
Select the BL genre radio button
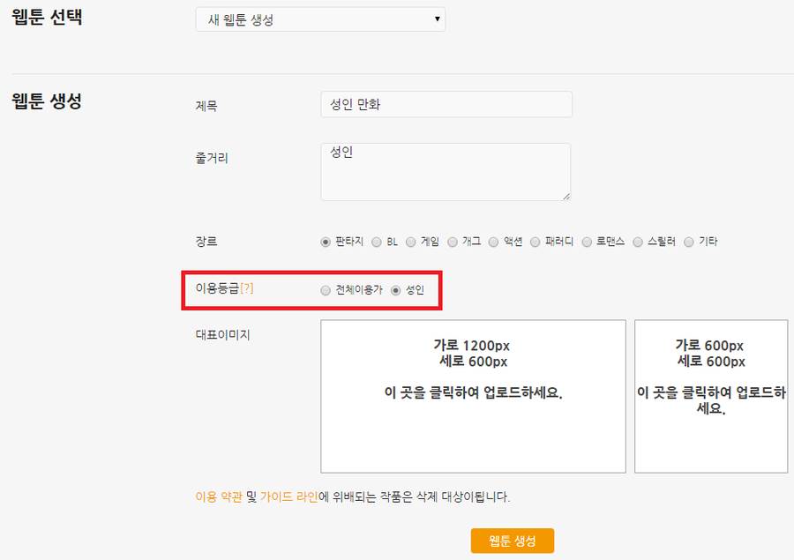(x=377, y=242)
